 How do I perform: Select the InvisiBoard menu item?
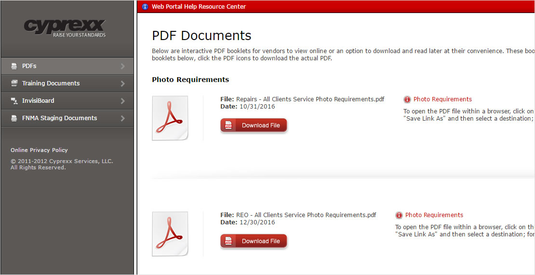coord(38,101)
